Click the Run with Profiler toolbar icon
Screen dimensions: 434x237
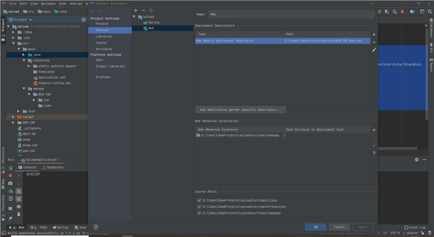tap(394, 11)
